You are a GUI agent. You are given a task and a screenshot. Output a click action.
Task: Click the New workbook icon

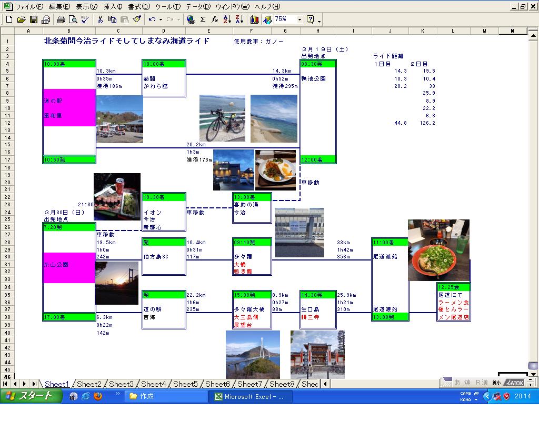pos(9,19)
